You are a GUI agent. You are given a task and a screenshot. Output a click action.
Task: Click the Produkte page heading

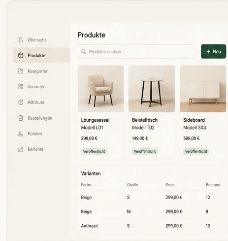(92, 35)
